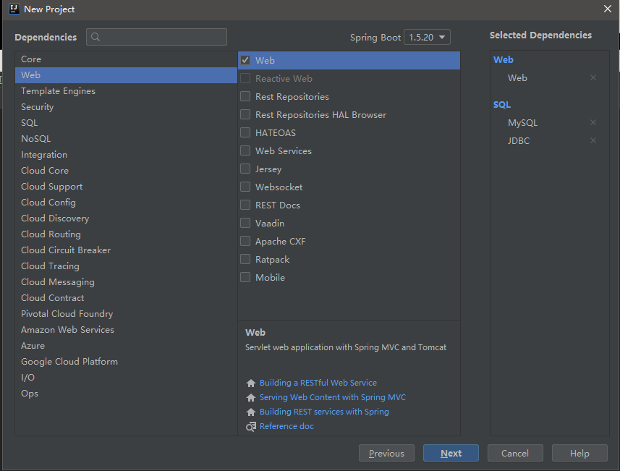Click the IntelliJ IDEA logo in title bar
The width and height of the screenshot is (620, 471).
[x=14, y=9]
